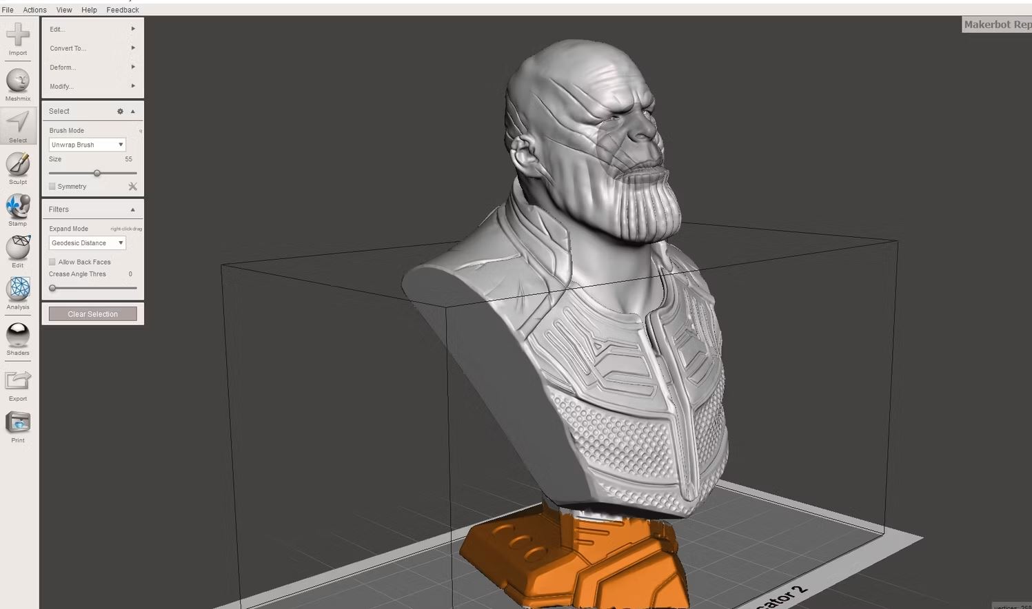Open the Edit tools icon
1032x609 pixels.
pos(18,247)
